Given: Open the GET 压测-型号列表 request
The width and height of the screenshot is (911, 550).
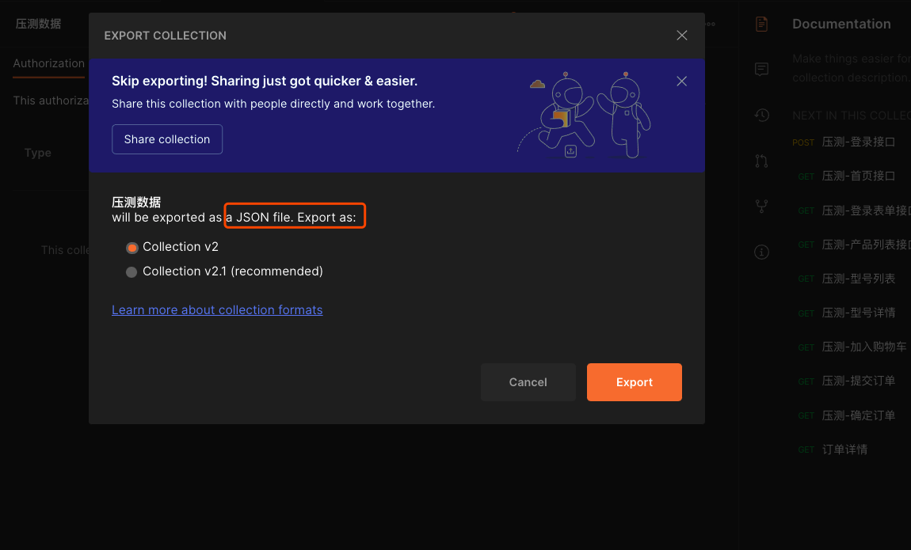Looking at the screenshot, I should coord(847,279).
